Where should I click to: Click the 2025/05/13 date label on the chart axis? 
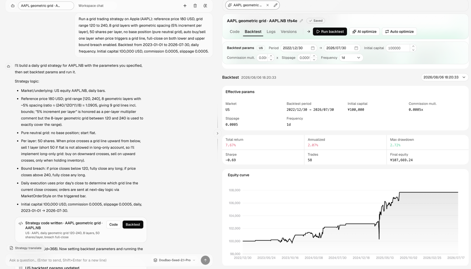pyautogui.click(x=385, y=258)
